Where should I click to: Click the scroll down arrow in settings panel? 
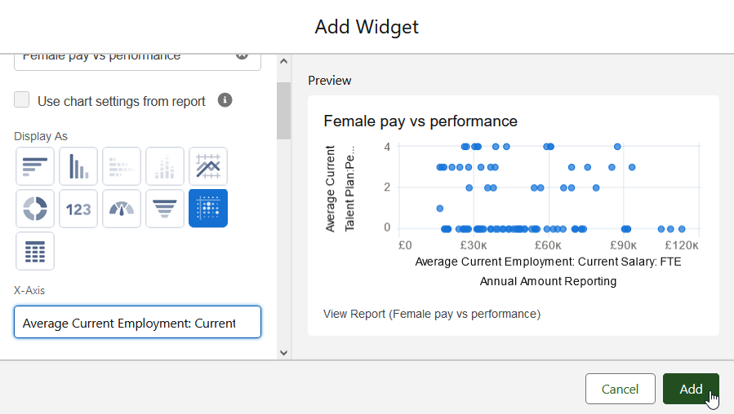[283, 352]
